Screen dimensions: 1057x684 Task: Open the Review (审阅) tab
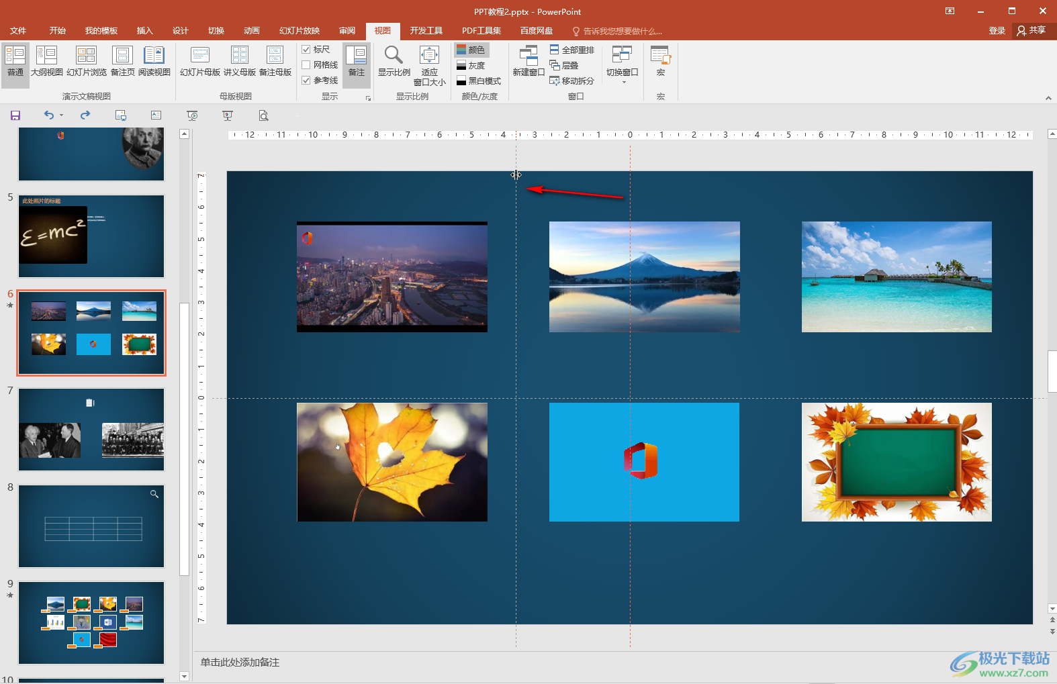tap(347, 31)
